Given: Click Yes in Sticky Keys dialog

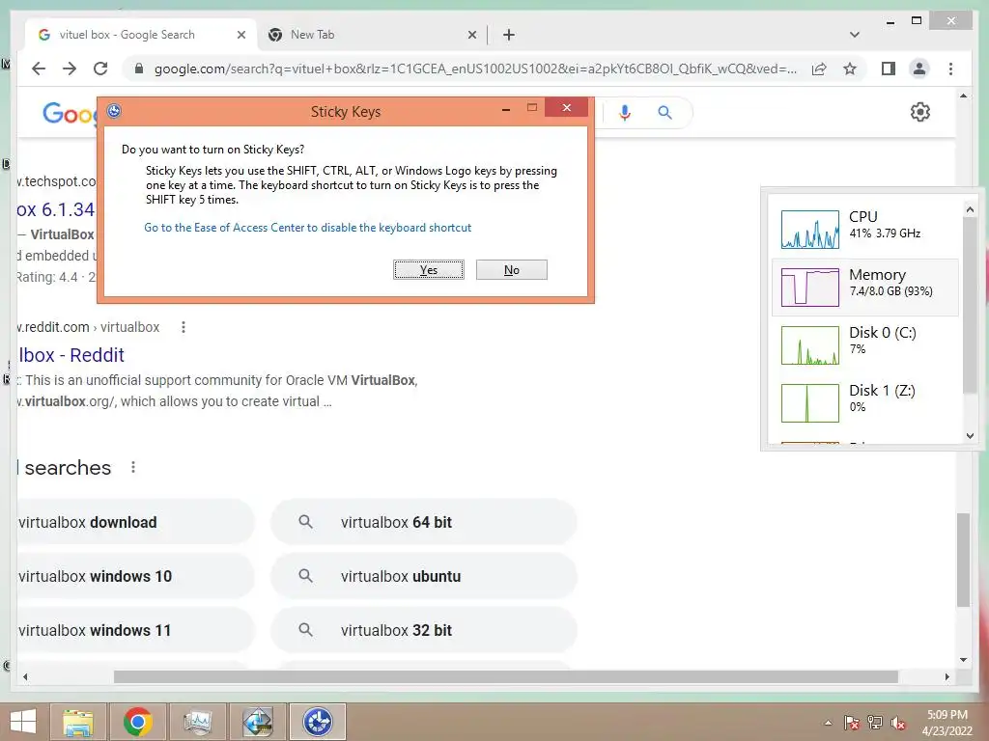Looking at the screenshot, I should coord(428,270).
